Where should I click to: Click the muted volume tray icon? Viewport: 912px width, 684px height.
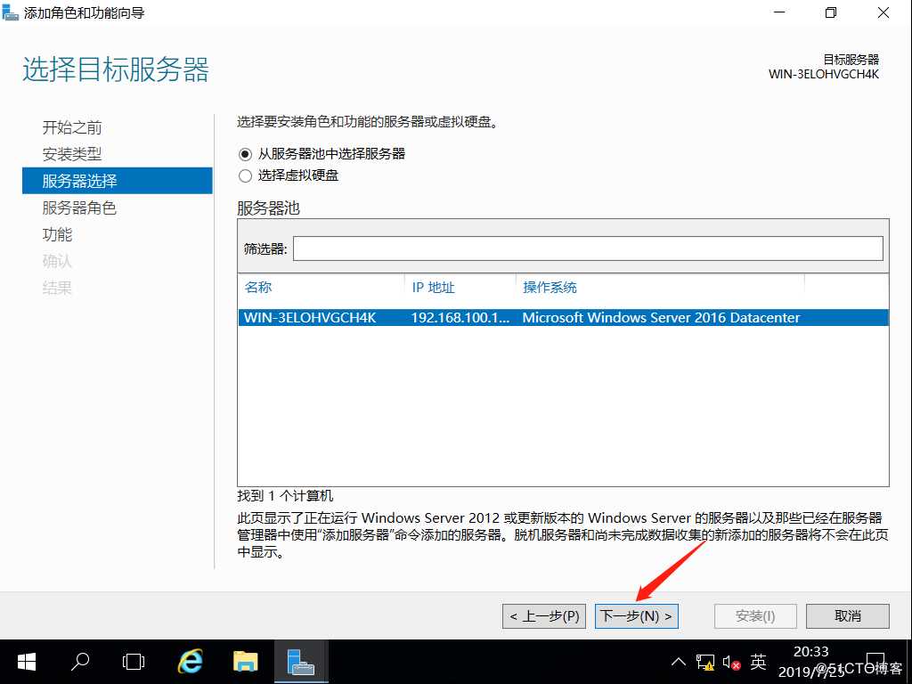click(732, 662)
